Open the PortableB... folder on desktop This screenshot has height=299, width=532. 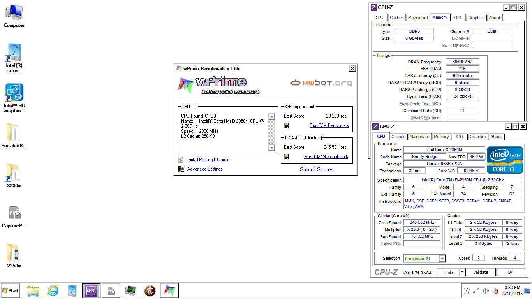tap(14, 135)
